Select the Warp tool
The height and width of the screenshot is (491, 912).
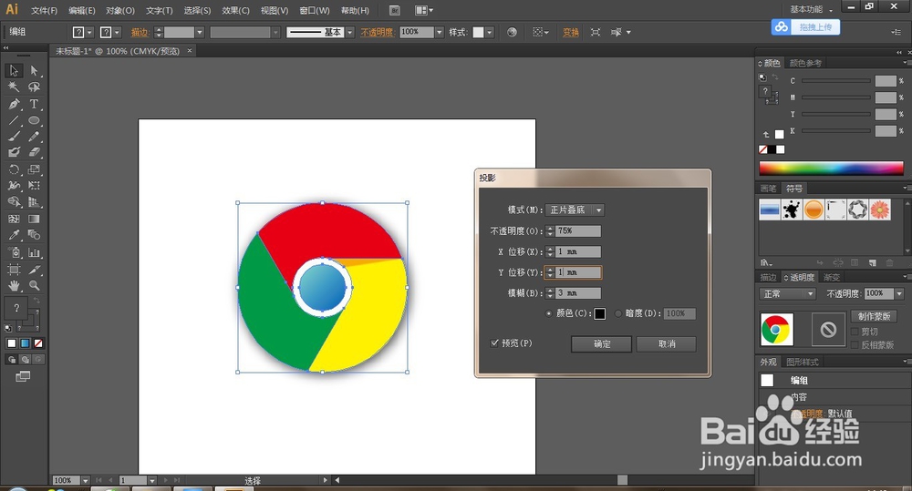(14, 186)
